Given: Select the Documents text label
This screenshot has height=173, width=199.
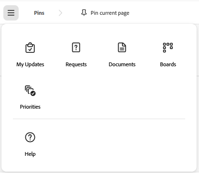Looking at the screenshot, I should [x=122, y=64].
